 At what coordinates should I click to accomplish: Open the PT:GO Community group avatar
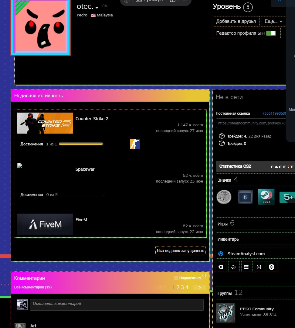[x=225, y=313]
